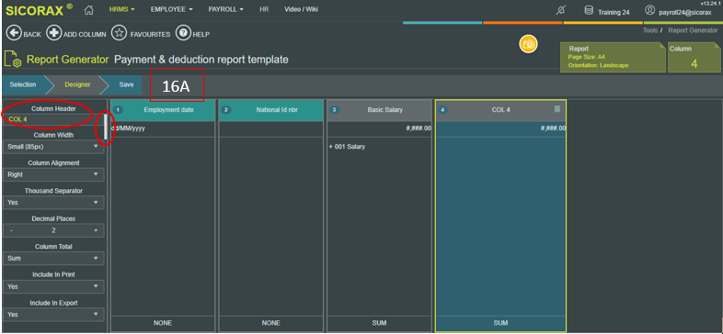This screenshot has height=334, width=723.
Task: Click the yellow camera screenshot icon
Action: (x=528, y=44)
